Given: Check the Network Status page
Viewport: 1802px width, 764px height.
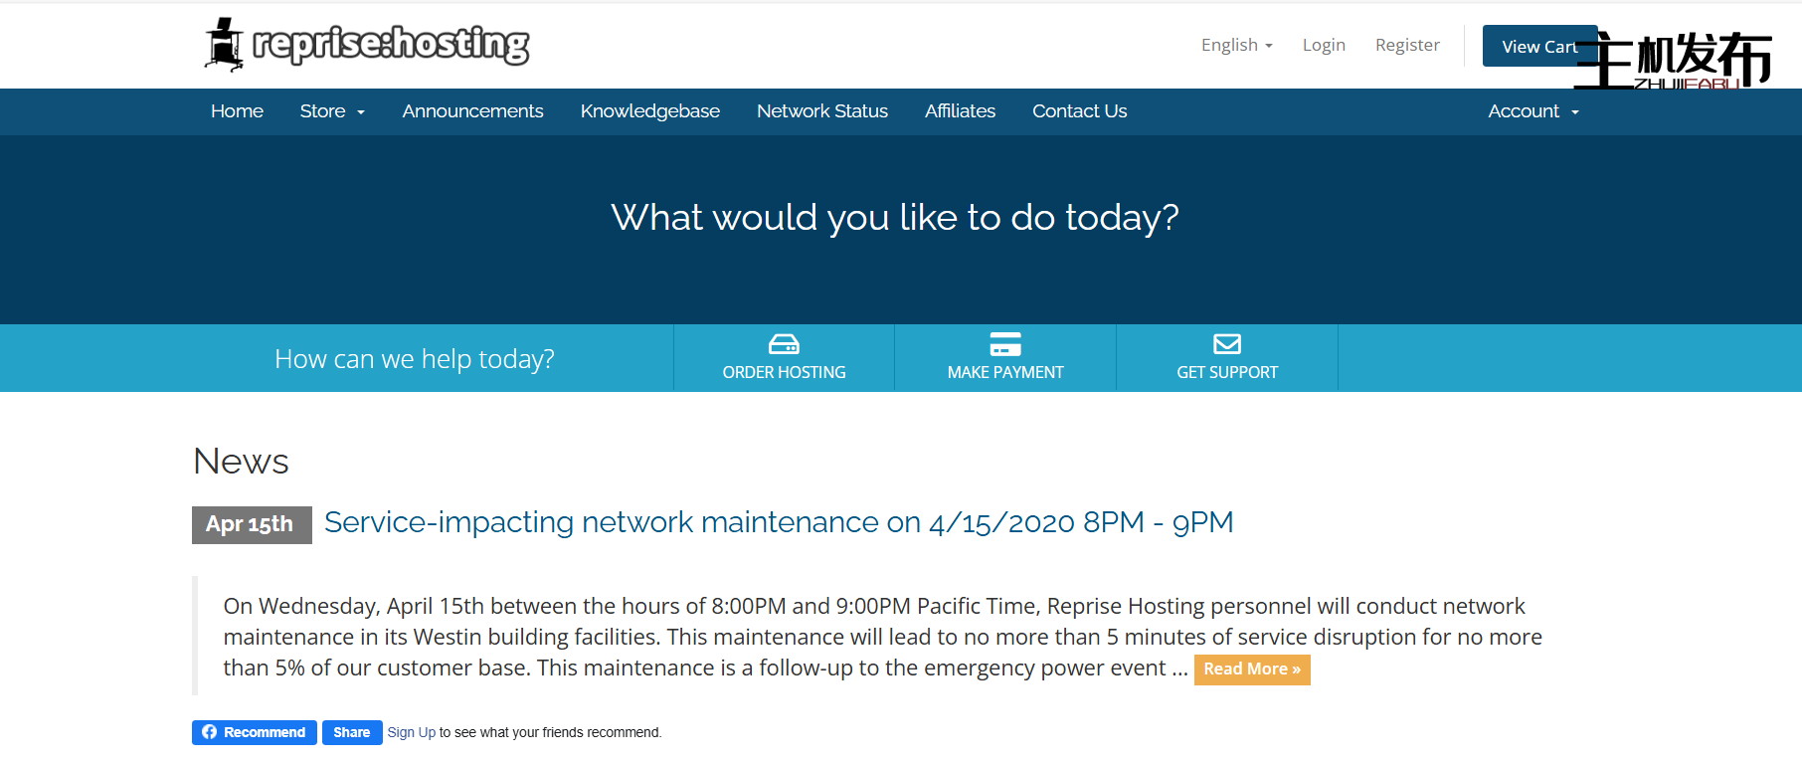Looking at the screenshot, I should tap(821, 111).
